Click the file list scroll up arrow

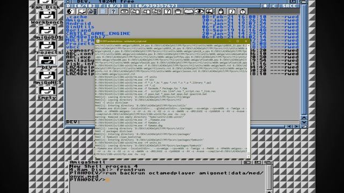pyautogui.click(x=304, y=117)
